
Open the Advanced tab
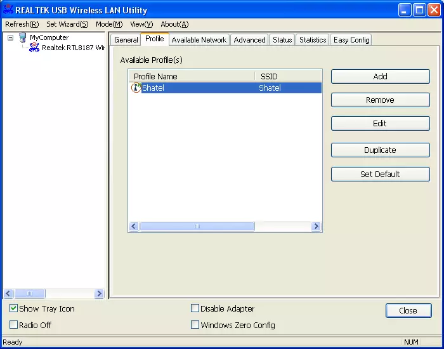249,39
